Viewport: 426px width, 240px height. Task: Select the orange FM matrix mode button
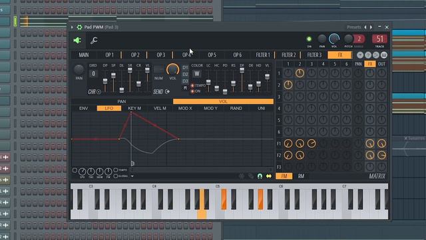[284, 176]
